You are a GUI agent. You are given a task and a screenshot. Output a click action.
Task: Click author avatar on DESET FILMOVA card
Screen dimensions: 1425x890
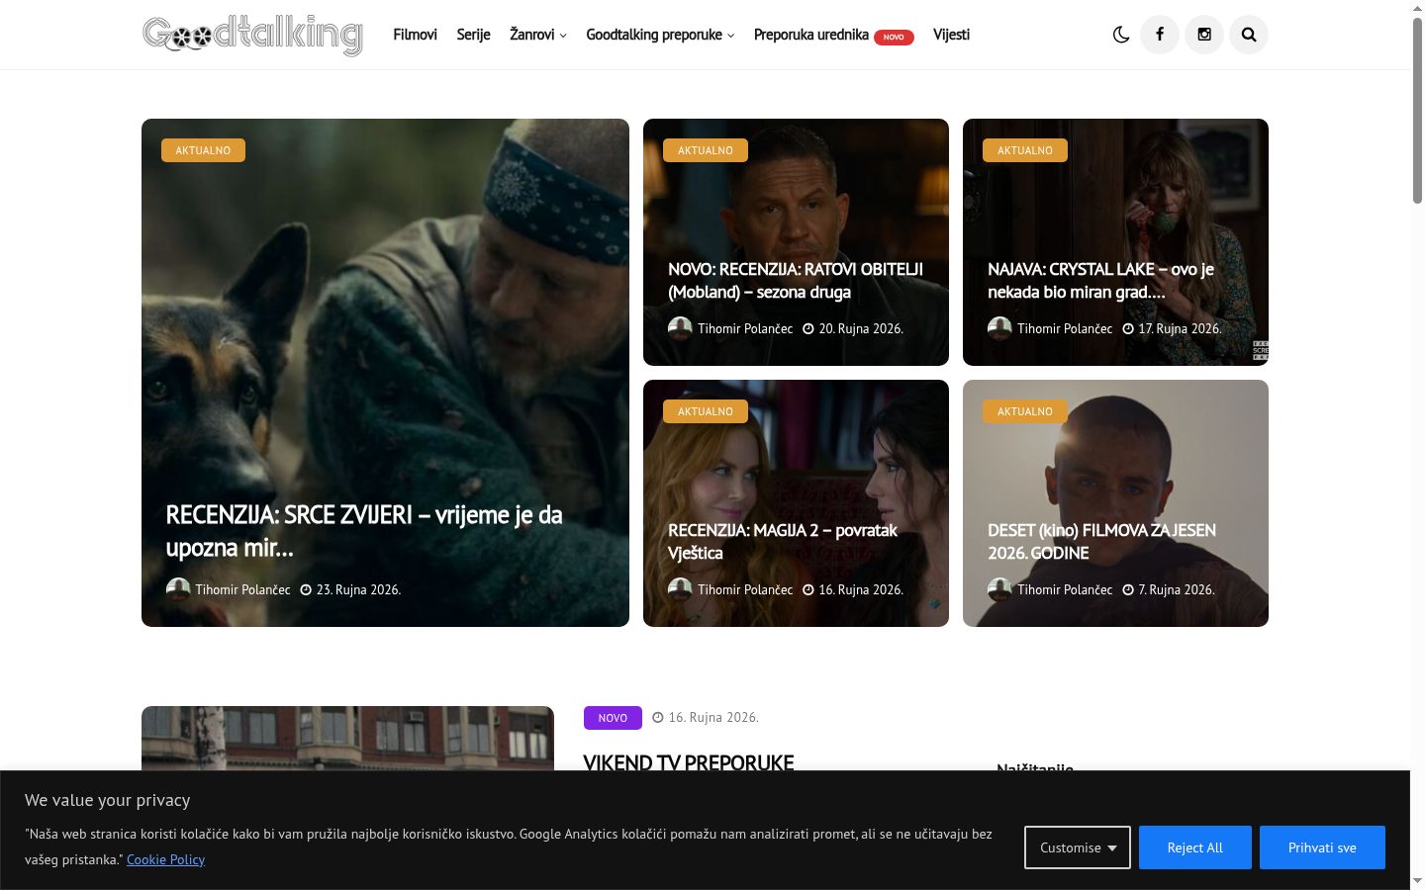[999, 589]
